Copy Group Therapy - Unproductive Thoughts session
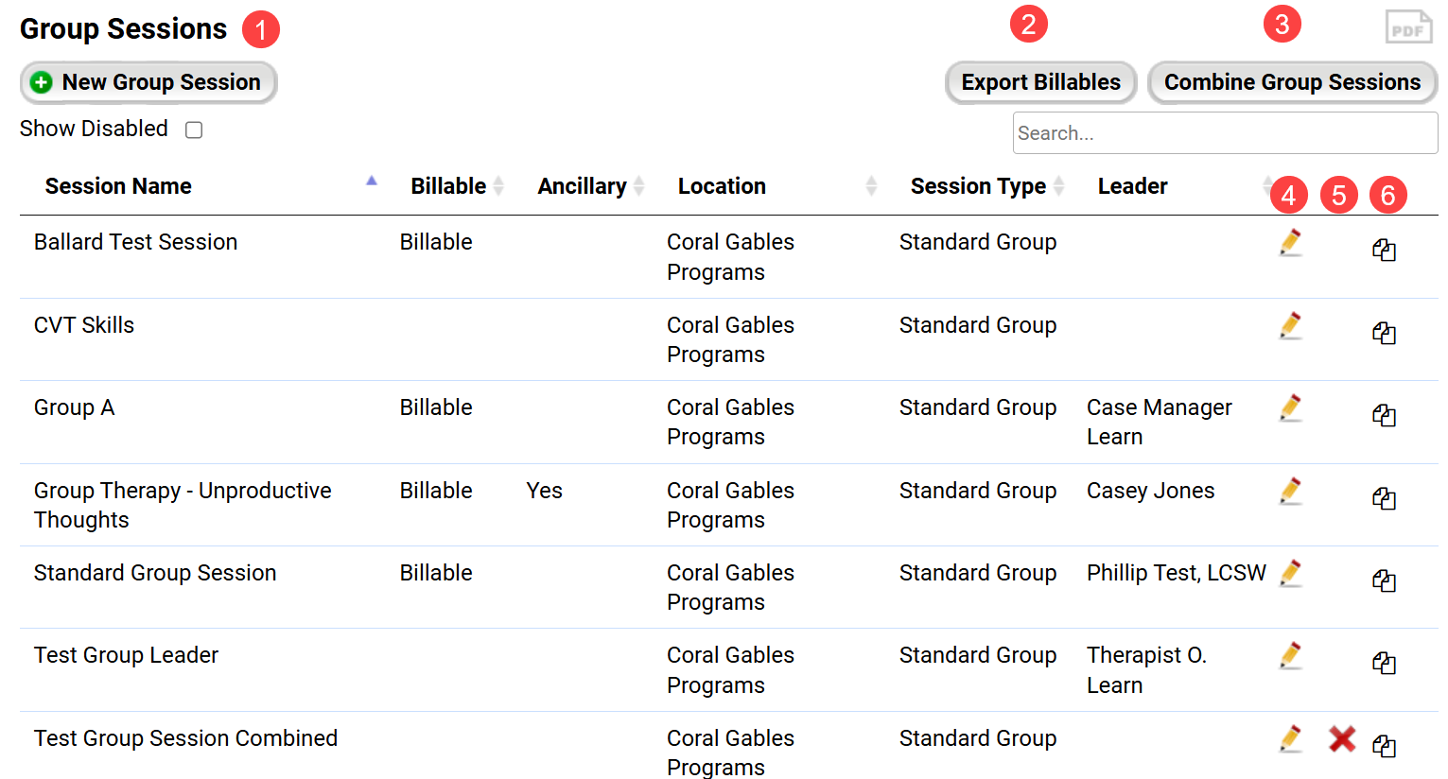The image size is (1448, 779). coord(1384,498)
